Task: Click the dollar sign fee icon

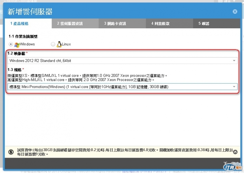Action: [x=11, y=152]
